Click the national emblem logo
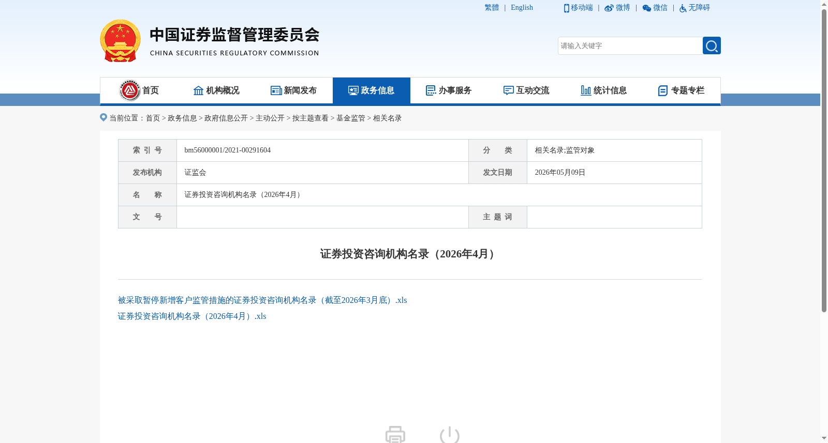This screenshot has height=443, width=828. pyautogui.click(x=121, y=41)
